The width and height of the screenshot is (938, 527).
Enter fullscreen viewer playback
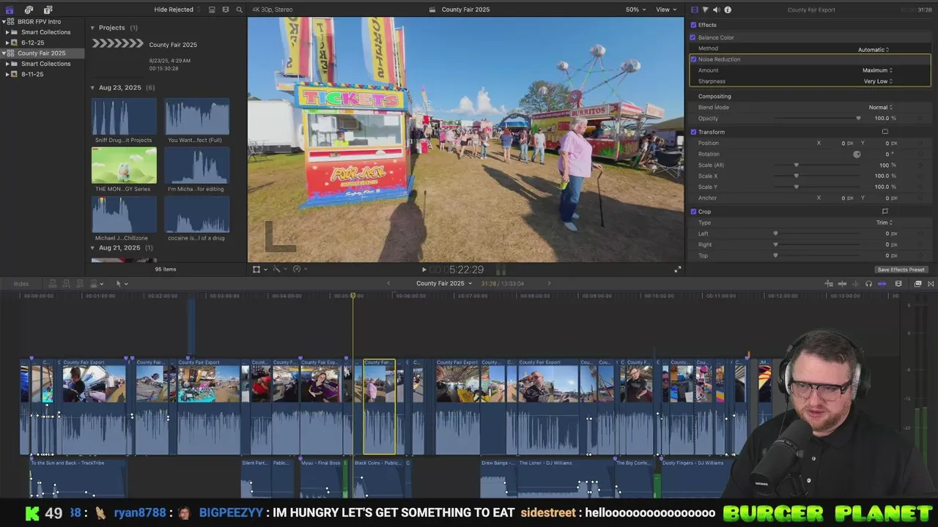tap(678, 269)
